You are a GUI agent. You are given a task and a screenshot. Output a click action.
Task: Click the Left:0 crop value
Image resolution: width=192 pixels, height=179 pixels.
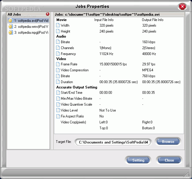[x=104, y=122]
